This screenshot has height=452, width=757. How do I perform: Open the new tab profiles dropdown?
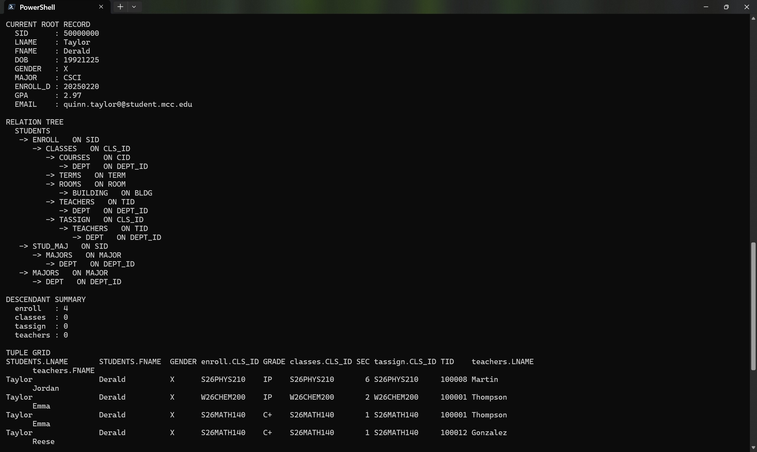(134, 7)
